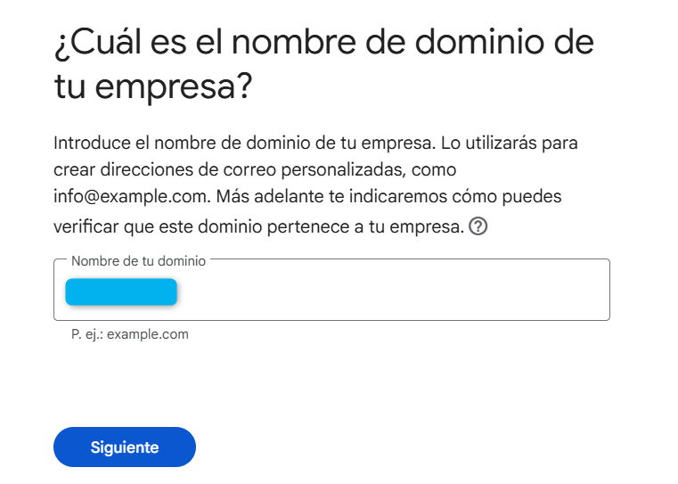This screenshot has height=484, width=678.
Task: Click 'Lo utilizarás para' in the description
Action: [509, 144]
